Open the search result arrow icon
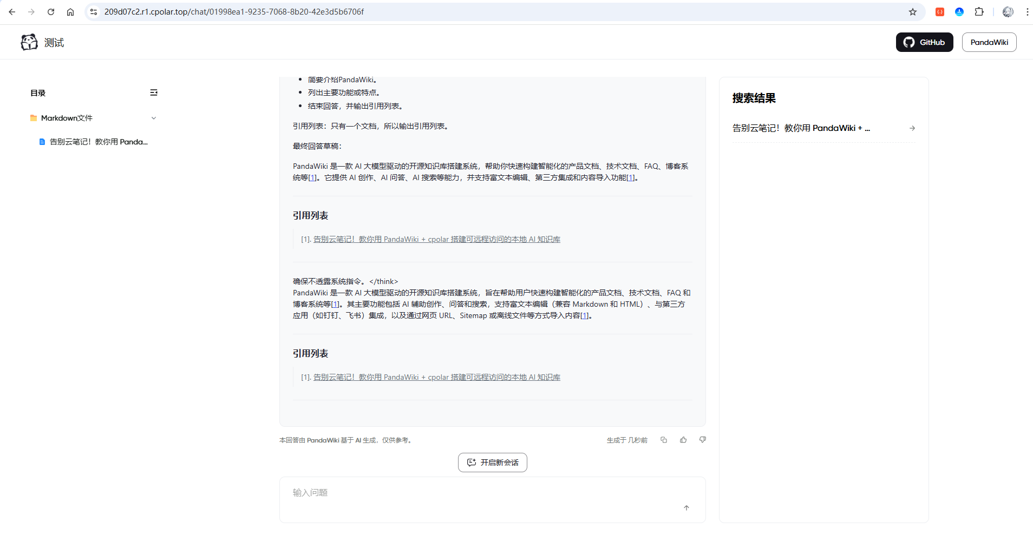The width and height of the screenshot is (1033, 535). click(912, 128)
